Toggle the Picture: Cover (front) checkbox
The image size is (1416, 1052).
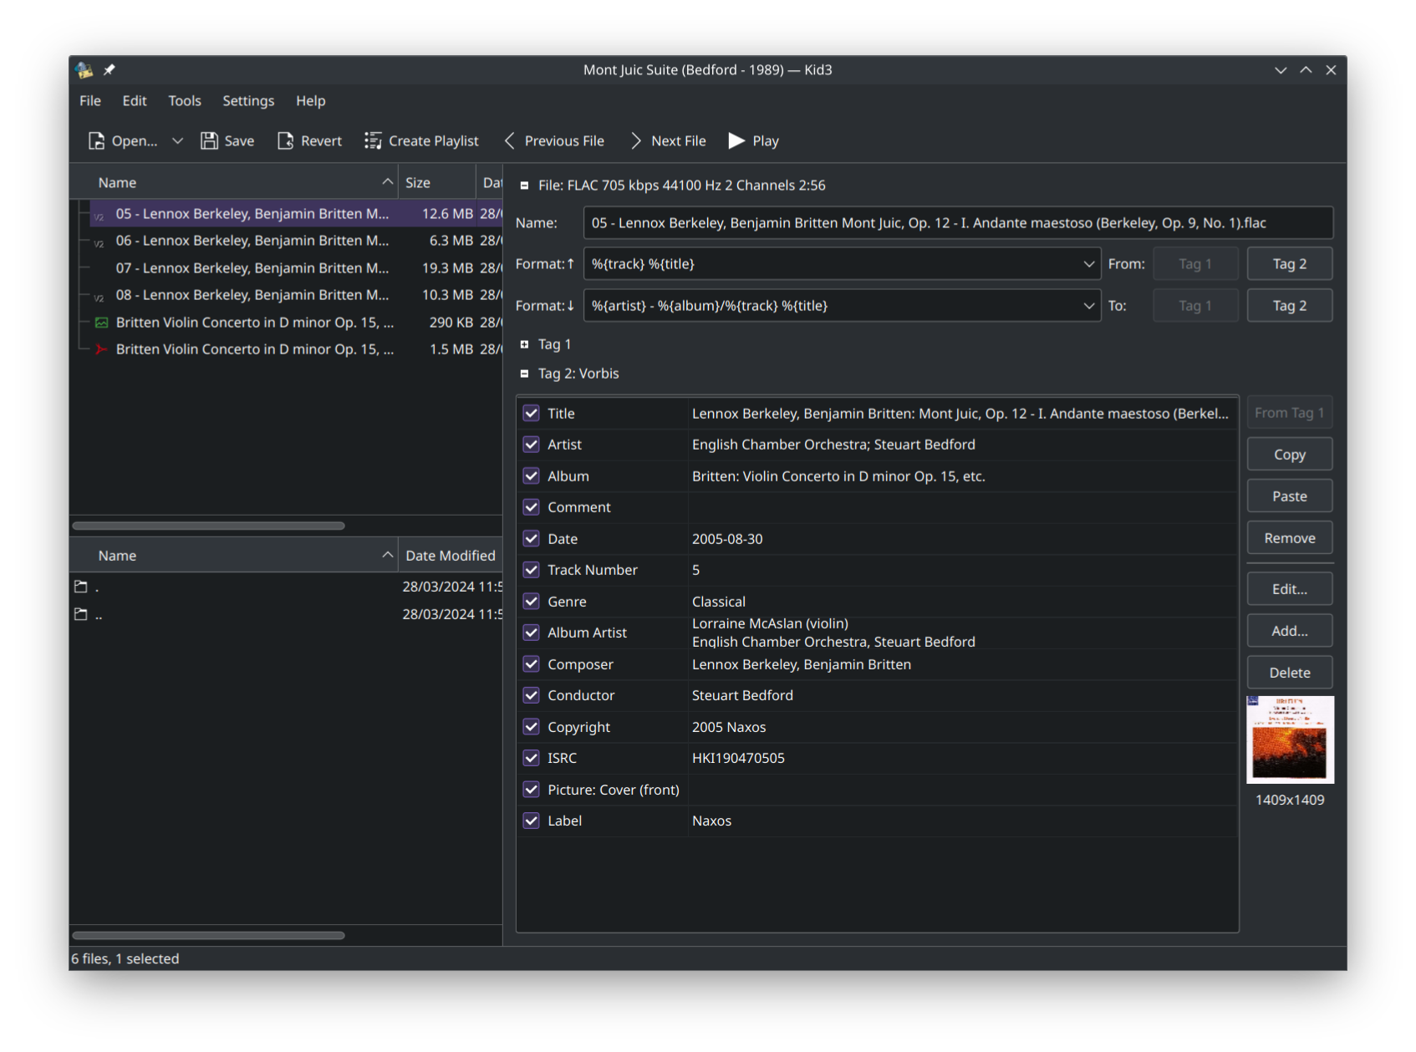click(532, 789)
